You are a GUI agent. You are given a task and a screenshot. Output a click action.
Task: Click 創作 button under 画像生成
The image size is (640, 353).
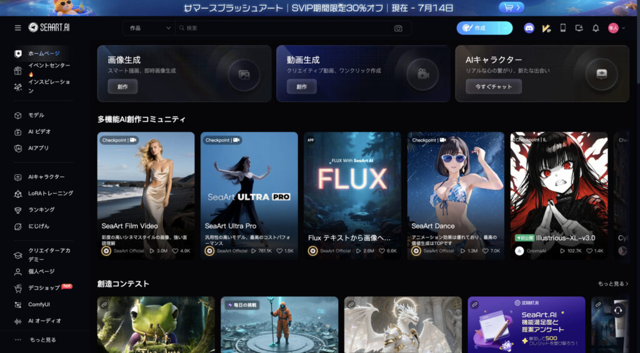pyautogui.click(x=122, y=86)
